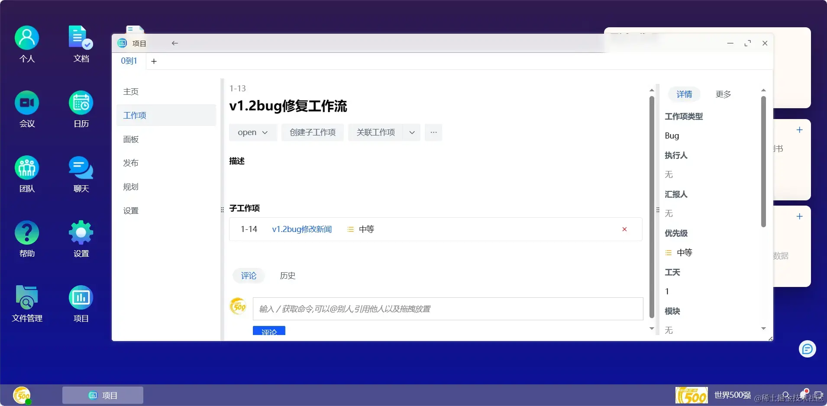Viewport: 827px width, 406px height.
Task: Click the 世界500强 logo in the taskbar
Action: coord(691,395)
